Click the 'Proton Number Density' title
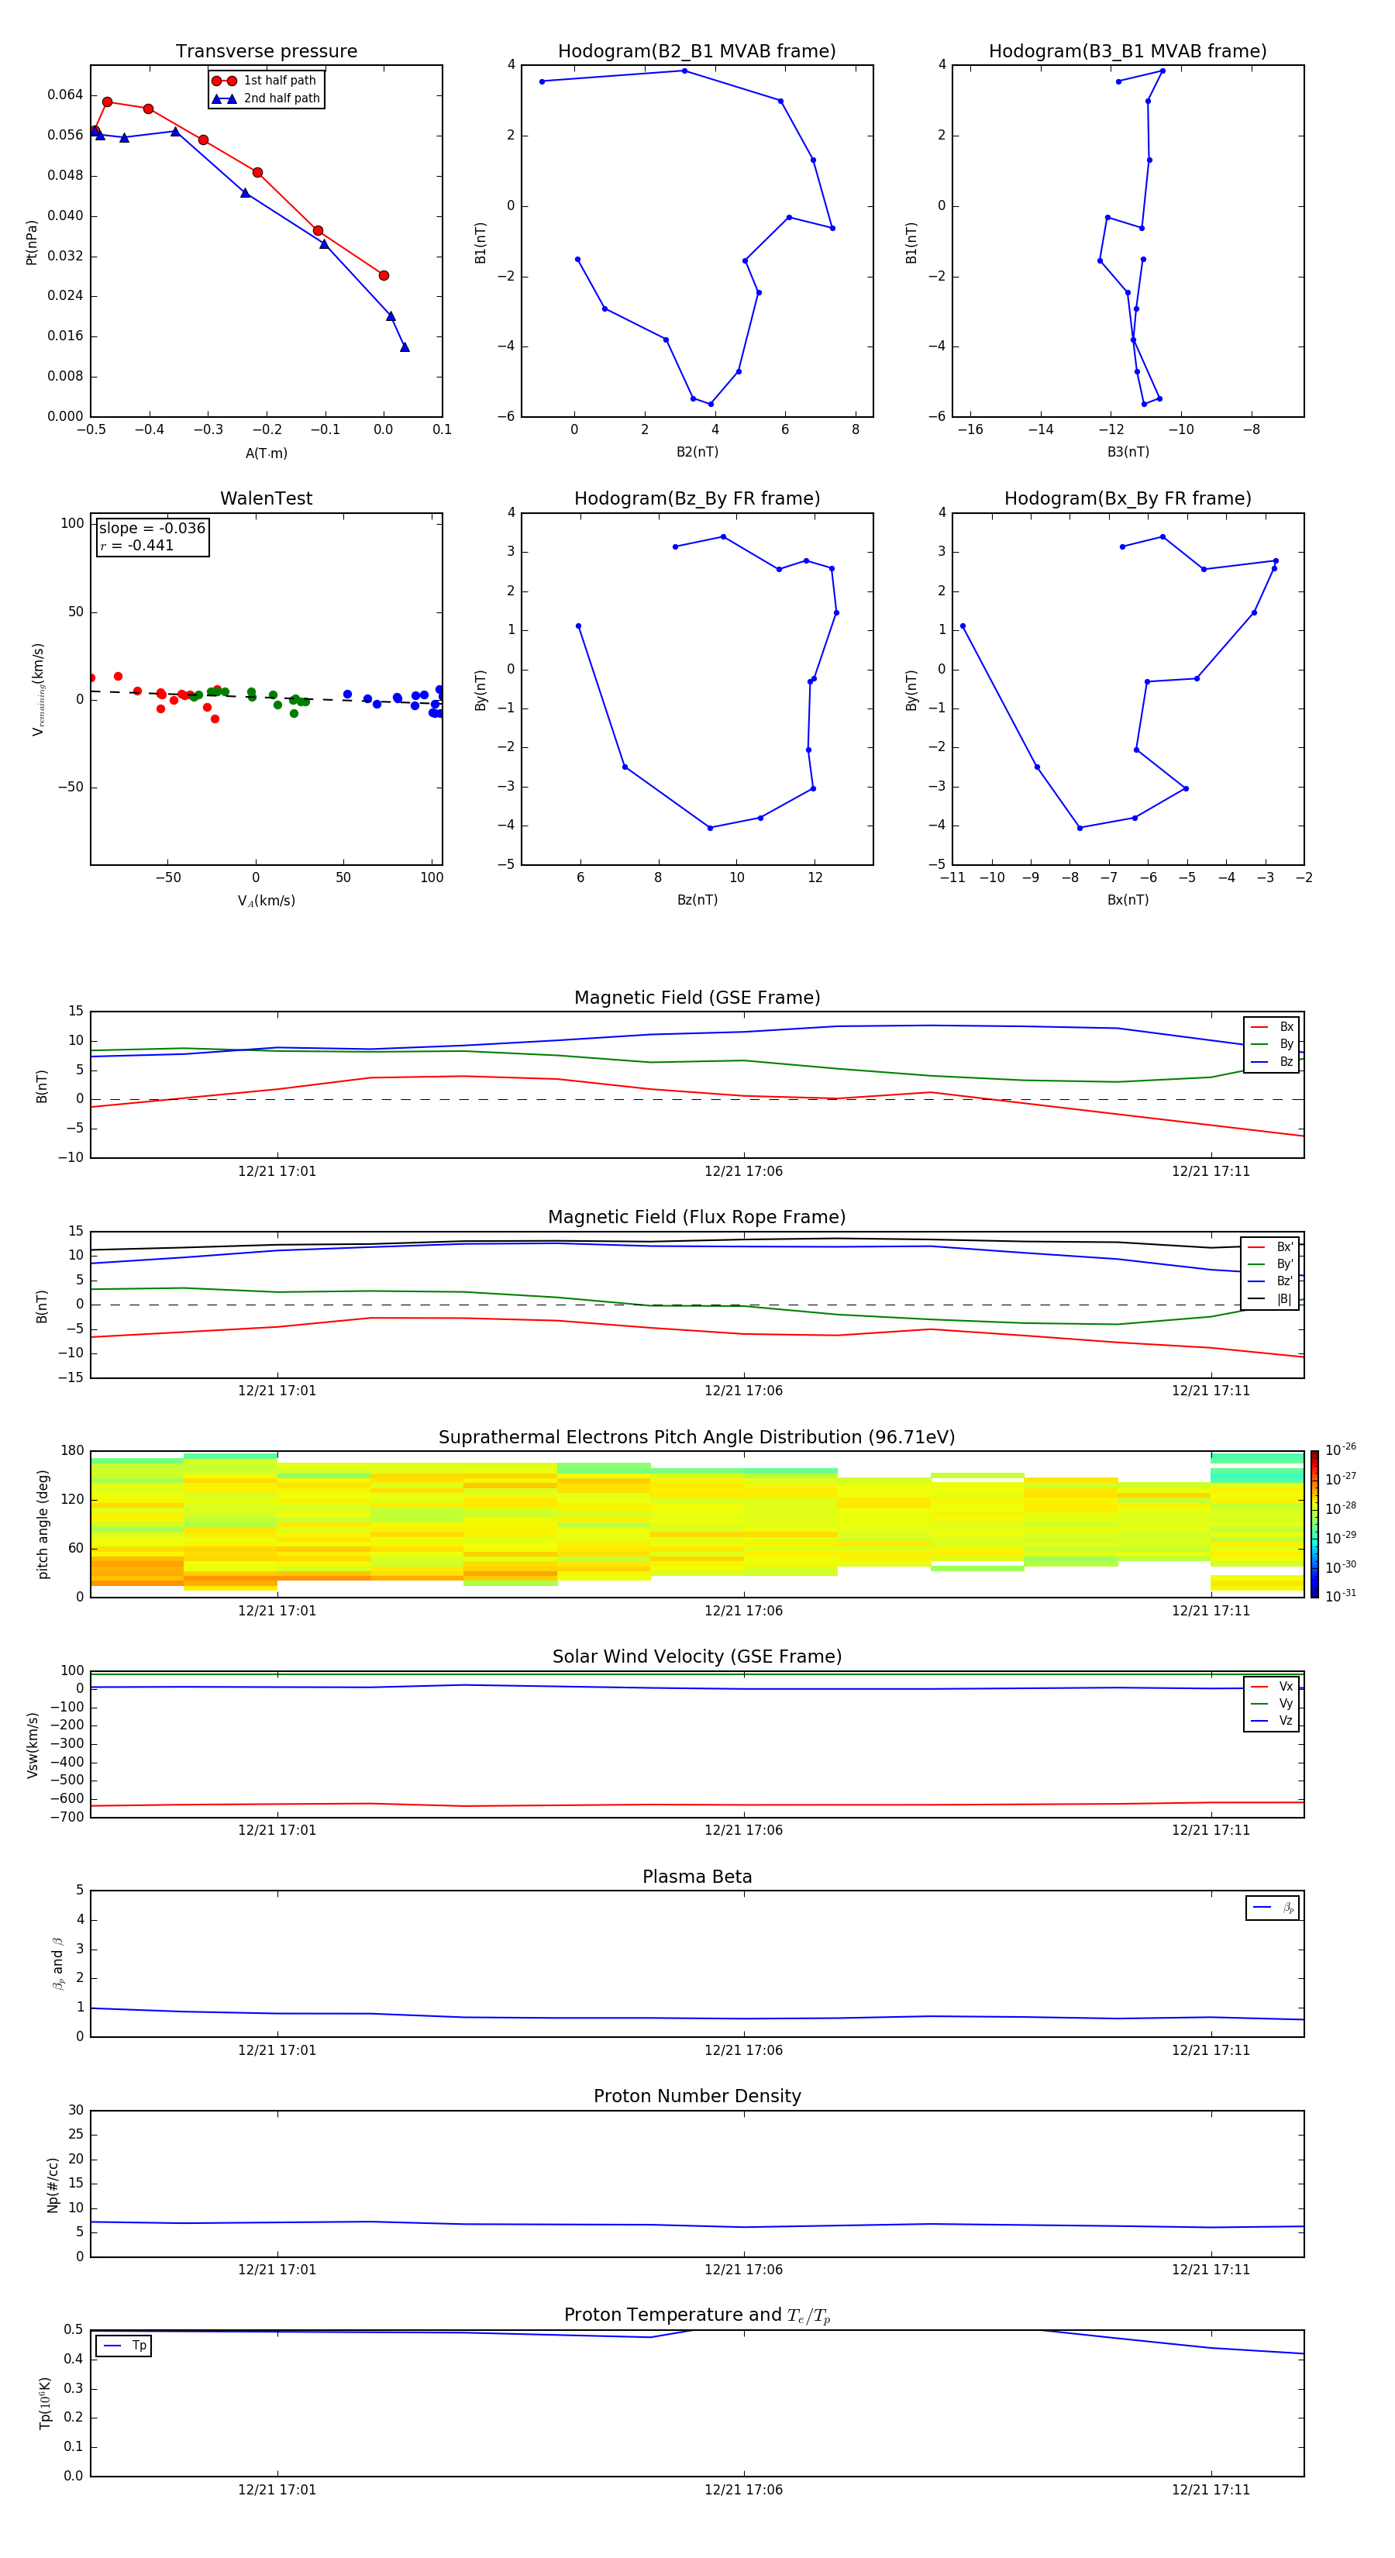The width and height of the screenshot is (1395, 2558). [697, 2096]
